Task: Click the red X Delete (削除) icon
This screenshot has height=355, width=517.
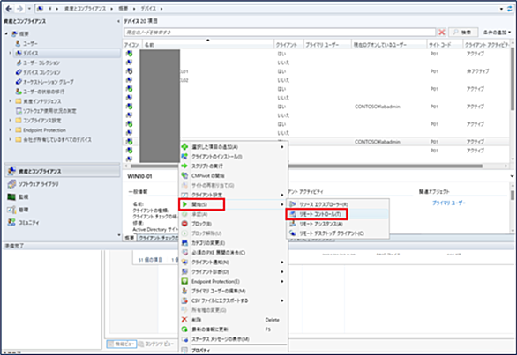Action: point(184,320)
